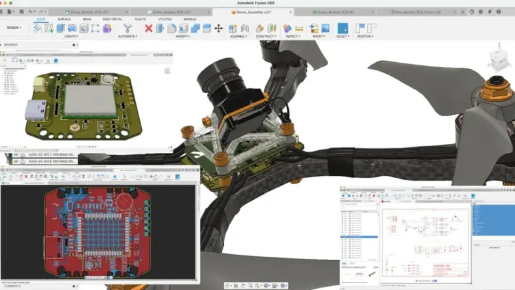The width and height of the screenshot is (515, 290).
Task: Click the Insert Derive icon
Action: 314,28
